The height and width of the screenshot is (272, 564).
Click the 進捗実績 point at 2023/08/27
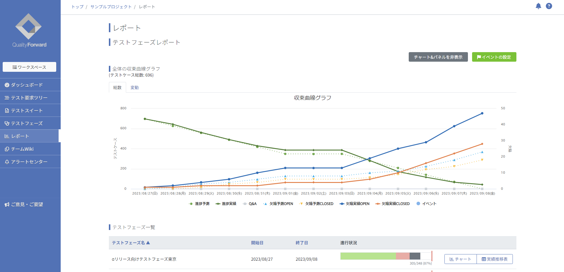[145, 119]
